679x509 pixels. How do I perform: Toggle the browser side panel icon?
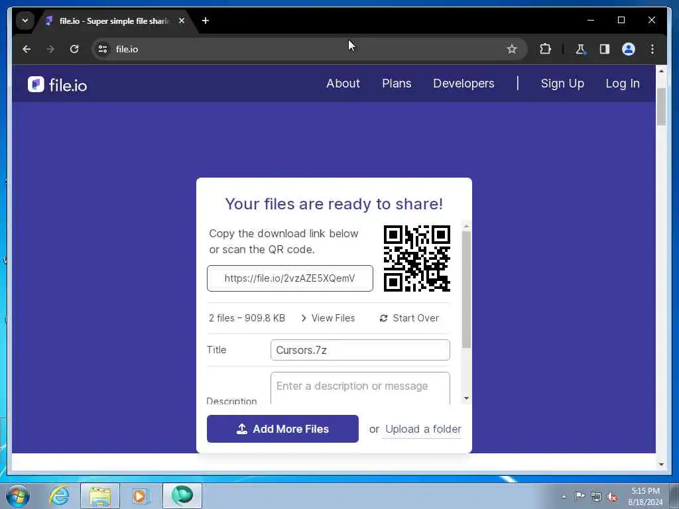pyautogui.click(x=605, y=49)
